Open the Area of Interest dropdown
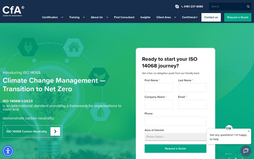The image size is (254, 159). click(x=175, y=137)
